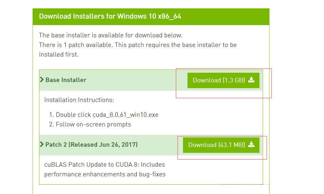Click the Installation Instructions label
The image size is (324, 194).
pos(79,100)
